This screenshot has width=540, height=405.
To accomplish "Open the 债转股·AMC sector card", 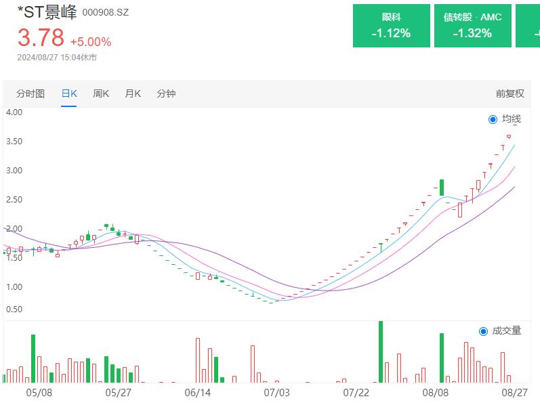I will coord(472,26).
